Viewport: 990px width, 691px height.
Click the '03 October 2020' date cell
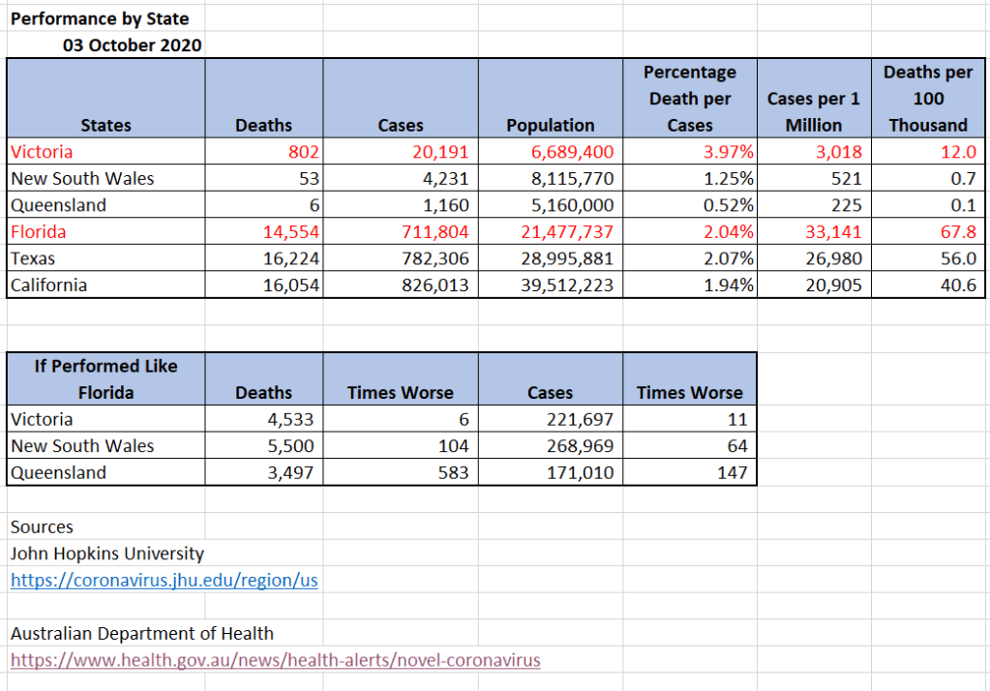tap(132, 45)
